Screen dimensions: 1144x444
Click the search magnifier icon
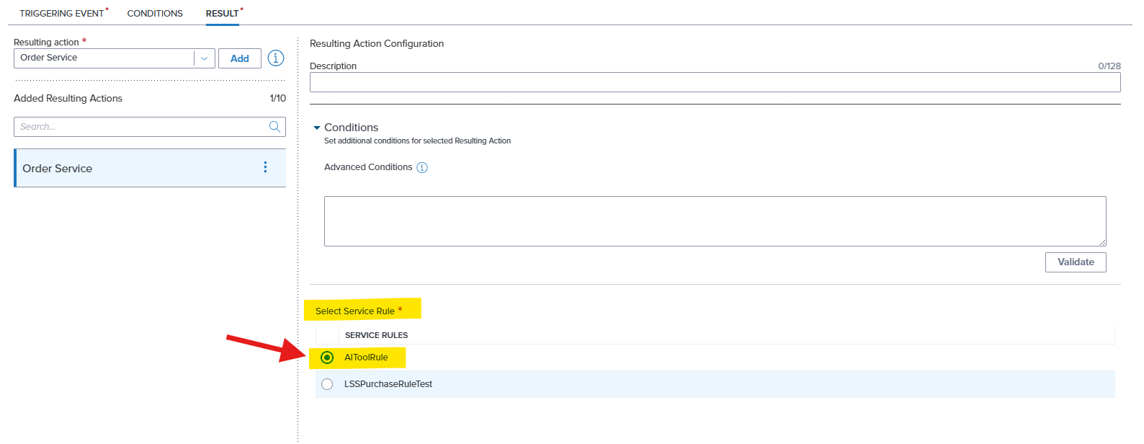pos(274,127)
